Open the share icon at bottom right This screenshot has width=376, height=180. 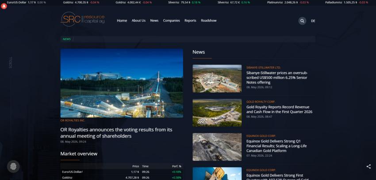click(x=368, y=167)
